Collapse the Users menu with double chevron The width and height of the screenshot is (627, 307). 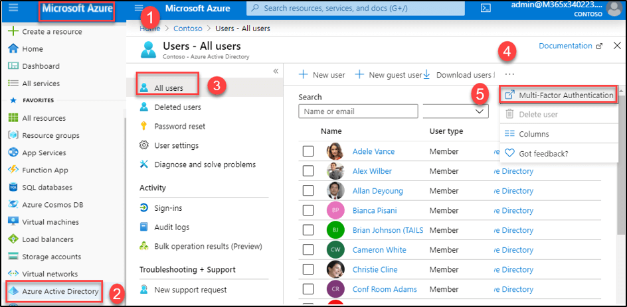(x=276, y=71)
